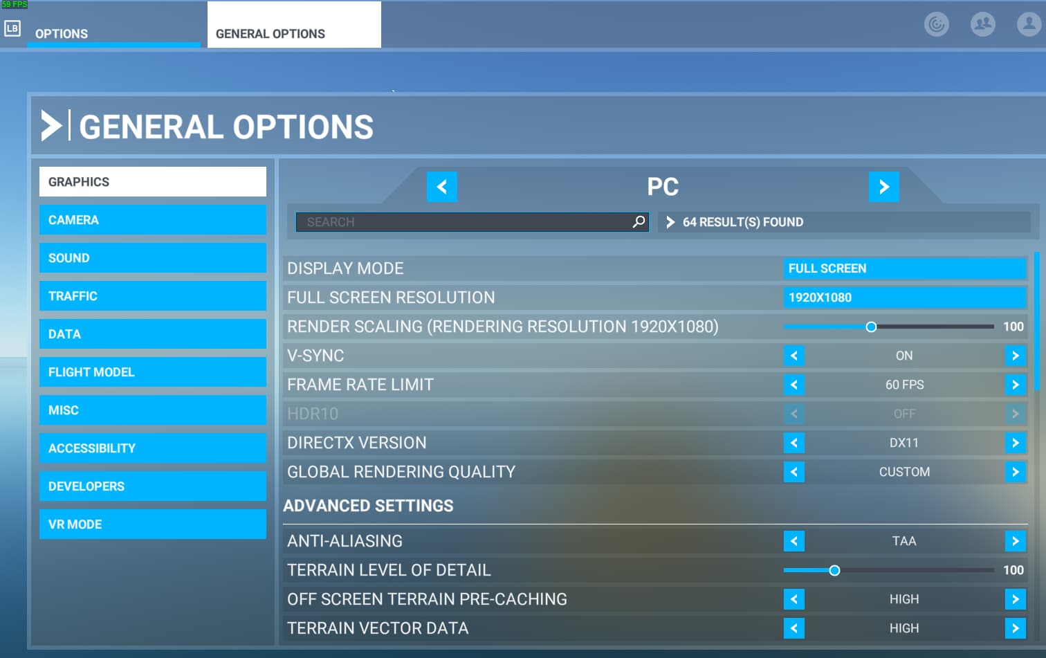Click right arrow beside PC platform title
The height and width of the screenshot is (658, 1046).
[883, 187]
